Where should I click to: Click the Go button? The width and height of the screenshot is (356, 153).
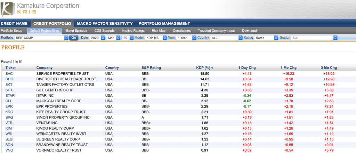tap(74, 38)
